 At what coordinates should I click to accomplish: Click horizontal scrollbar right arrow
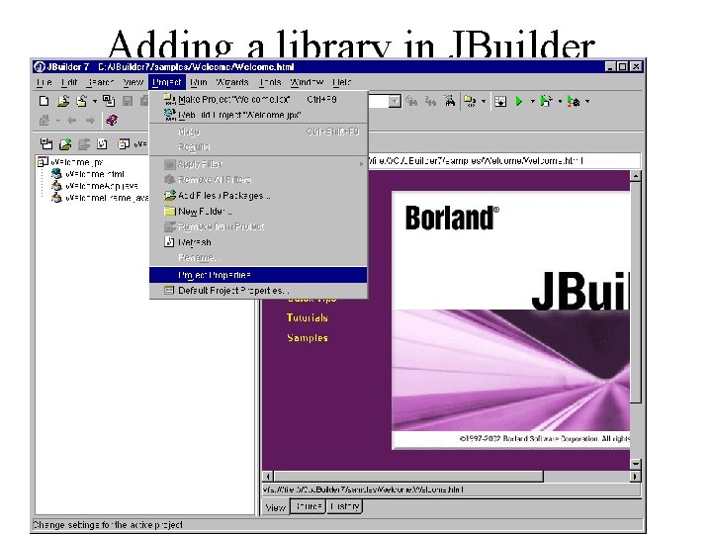coord(635,476)
